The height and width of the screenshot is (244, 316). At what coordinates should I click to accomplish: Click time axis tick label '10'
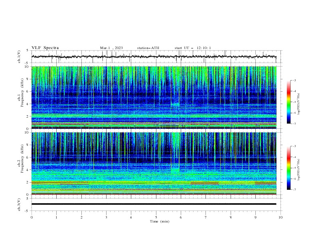(x=280, y=217)
